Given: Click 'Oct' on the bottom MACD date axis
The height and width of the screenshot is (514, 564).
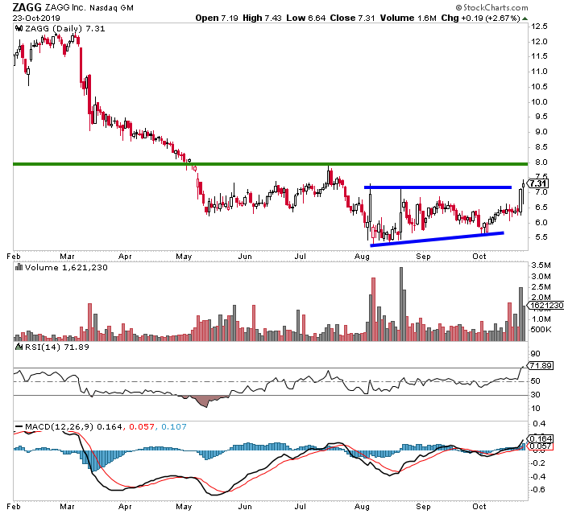Looking at the screenshot, I should (479, 507).
